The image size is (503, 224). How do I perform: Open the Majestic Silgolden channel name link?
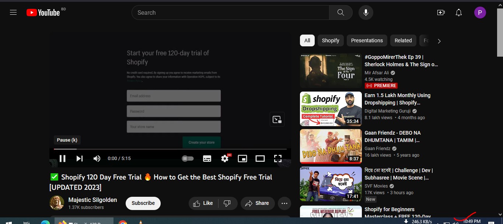[x=92, y=200]
